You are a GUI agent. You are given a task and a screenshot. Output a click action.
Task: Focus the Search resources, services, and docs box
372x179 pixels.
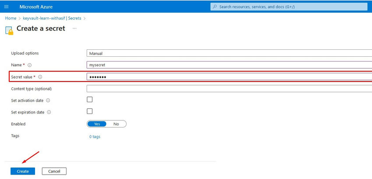tap(289, 7)
